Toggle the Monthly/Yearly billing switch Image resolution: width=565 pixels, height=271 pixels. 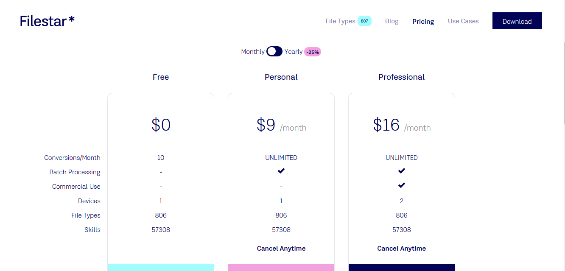click(274, 51)
